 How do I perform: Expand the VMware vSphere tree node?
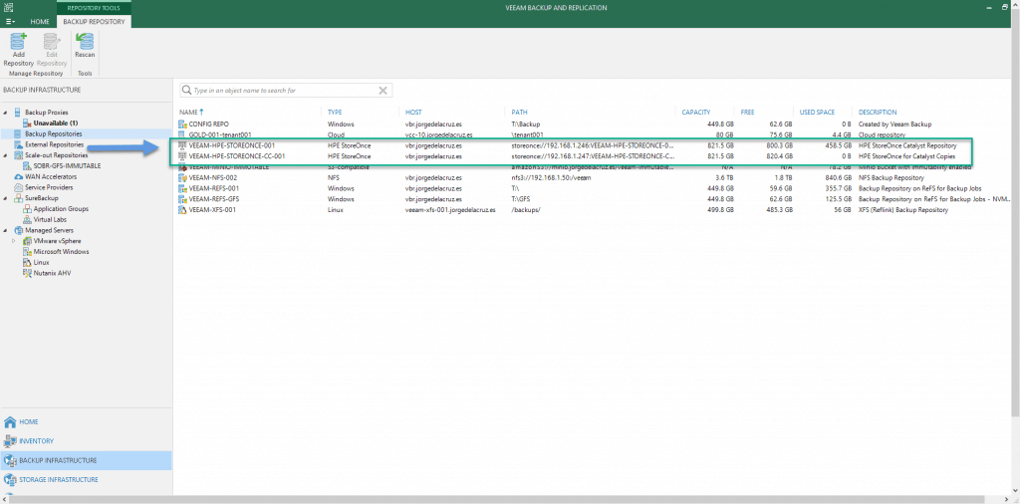coord(14,241)
